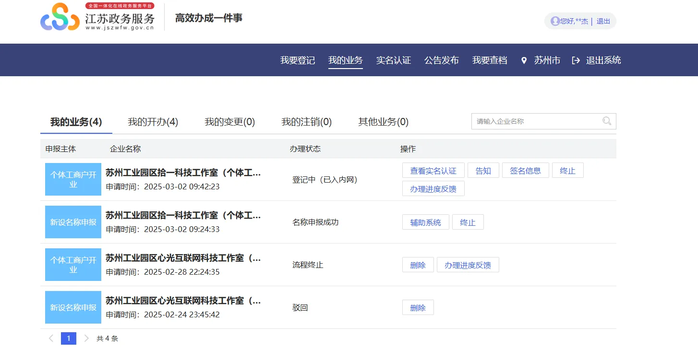Go to previous page arrow
698x349 pixels.
point(51,338)
